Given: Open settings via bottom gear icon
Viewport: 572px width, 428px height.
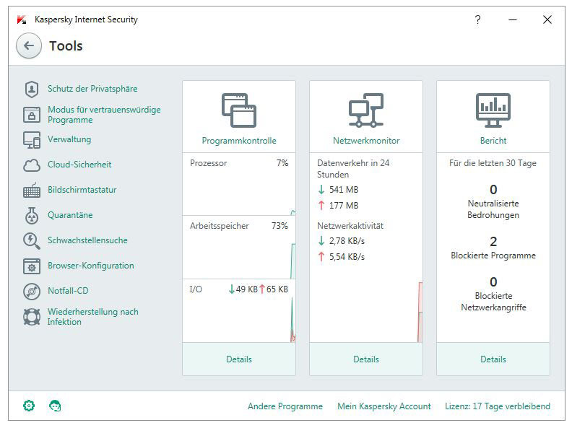Looking at the screenshot, I should pyautogui.click(x=29, y=406).
